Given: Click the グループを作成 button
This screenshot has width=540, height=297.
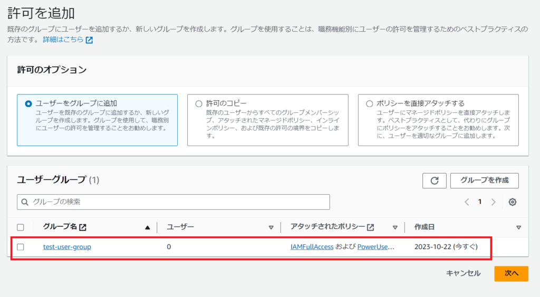Looking at the screenshot, I should click(484, 180).
